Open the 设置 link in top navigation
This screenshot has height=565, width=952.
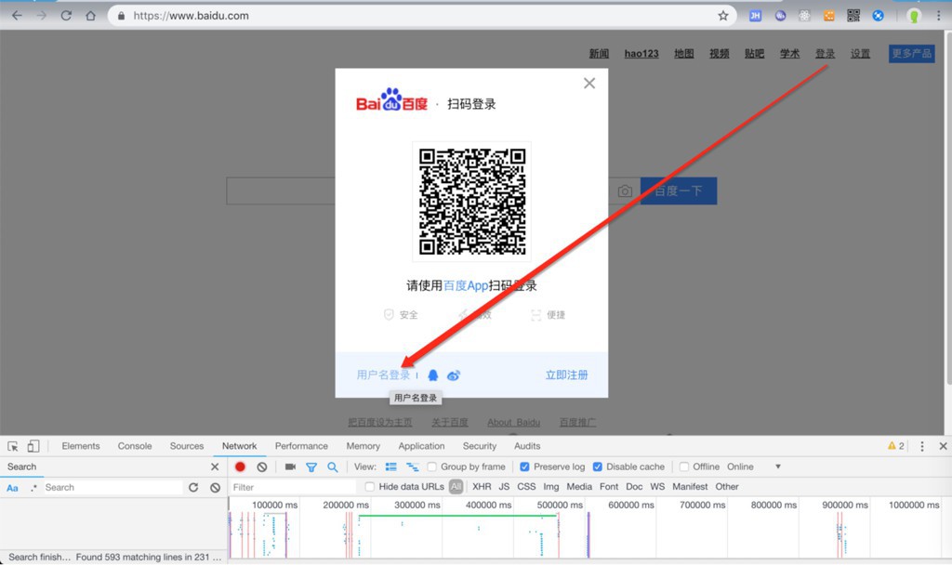click(860, 53)
